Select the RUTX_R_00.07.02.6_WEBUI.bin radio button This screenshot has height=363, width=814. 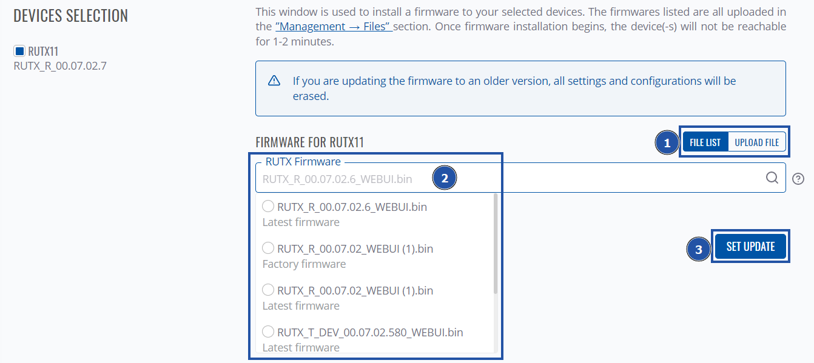tap(268, 207)
